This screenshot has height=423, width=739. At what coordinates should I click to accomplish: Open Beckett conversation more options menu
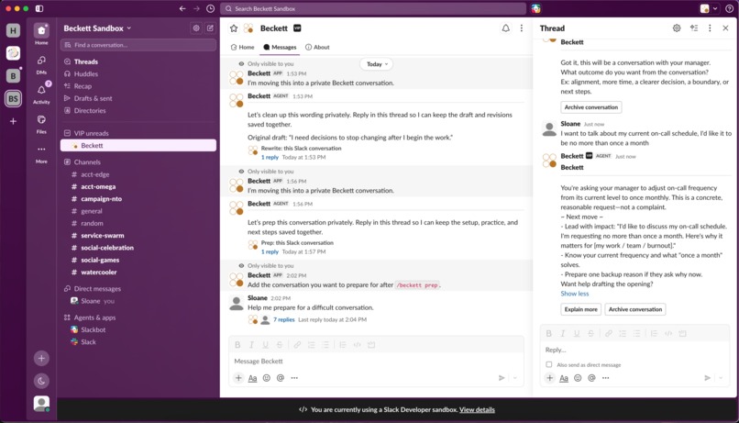tap(522, 28)
